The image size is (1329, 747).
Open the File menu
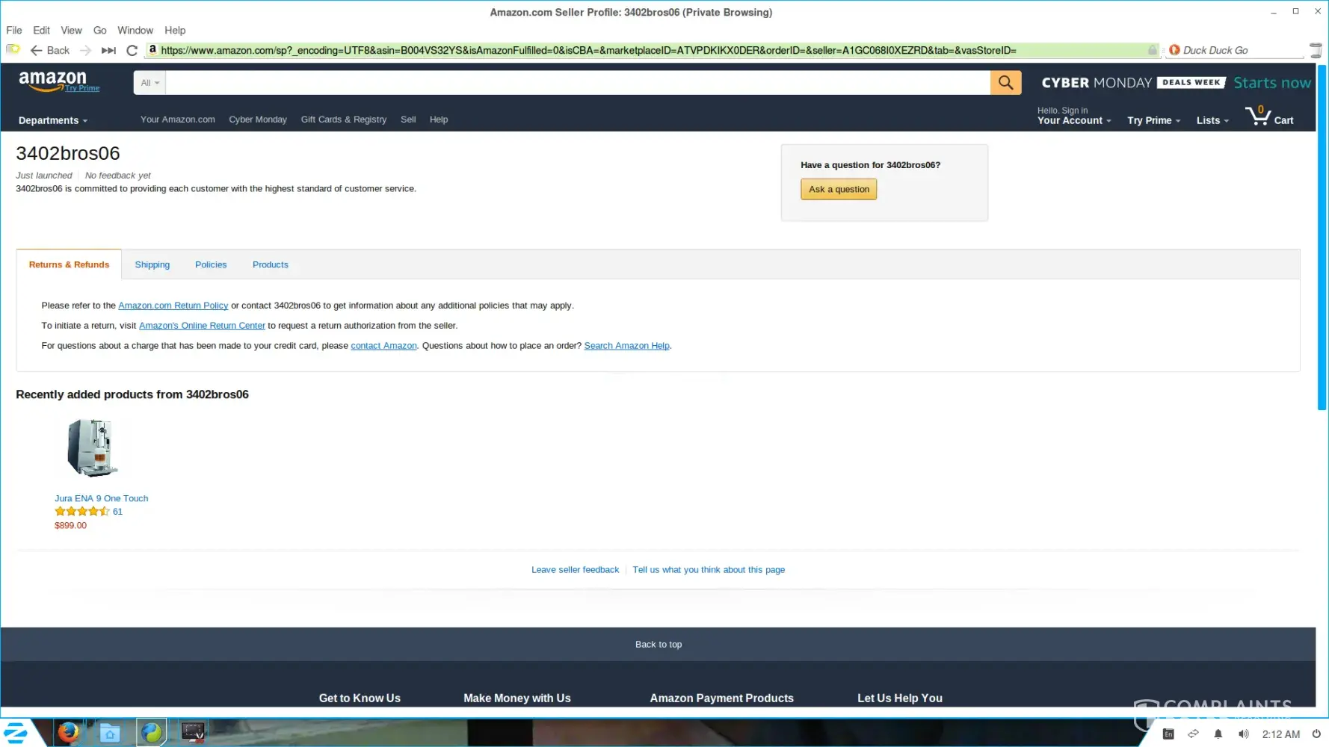[x=14, y=30]
